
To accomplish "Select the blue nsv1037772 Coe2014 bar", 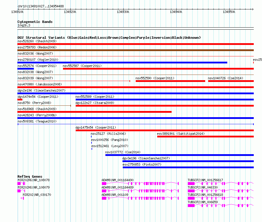I will (180, 155).
